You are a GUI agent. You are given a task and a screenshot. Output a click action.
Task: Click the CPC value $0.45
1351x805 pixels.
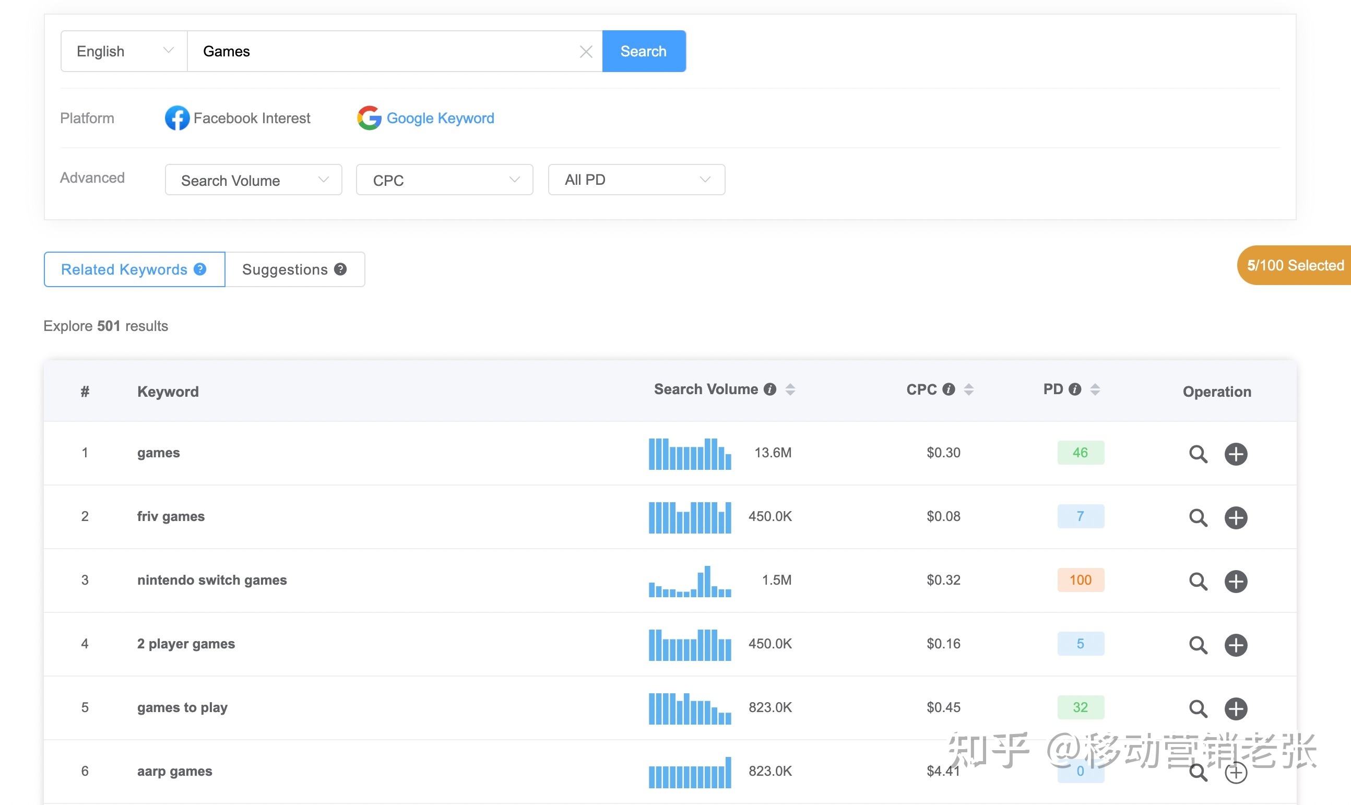point(943,707)
